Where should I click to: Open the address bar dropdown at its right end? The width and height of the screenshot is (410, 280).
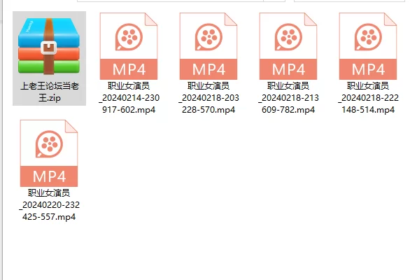click(x=274, y=1)
